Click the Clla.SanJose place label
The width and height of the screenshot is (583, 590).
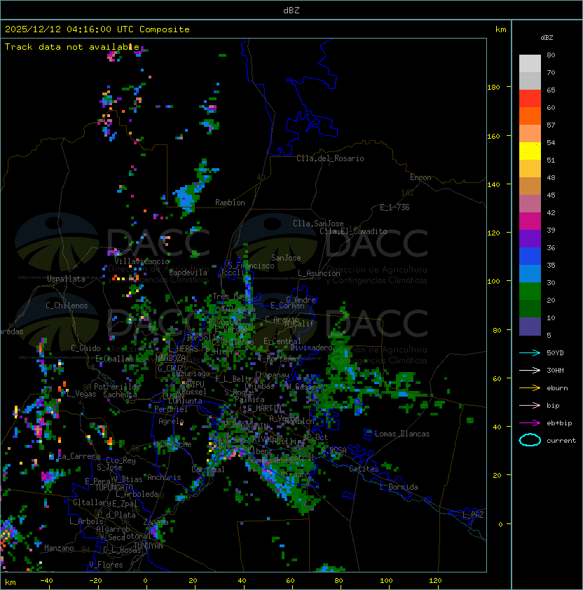318,224
